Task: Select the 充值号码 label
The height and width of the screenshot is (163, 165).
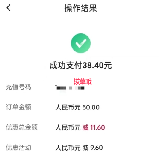Action: coord(18,87)
